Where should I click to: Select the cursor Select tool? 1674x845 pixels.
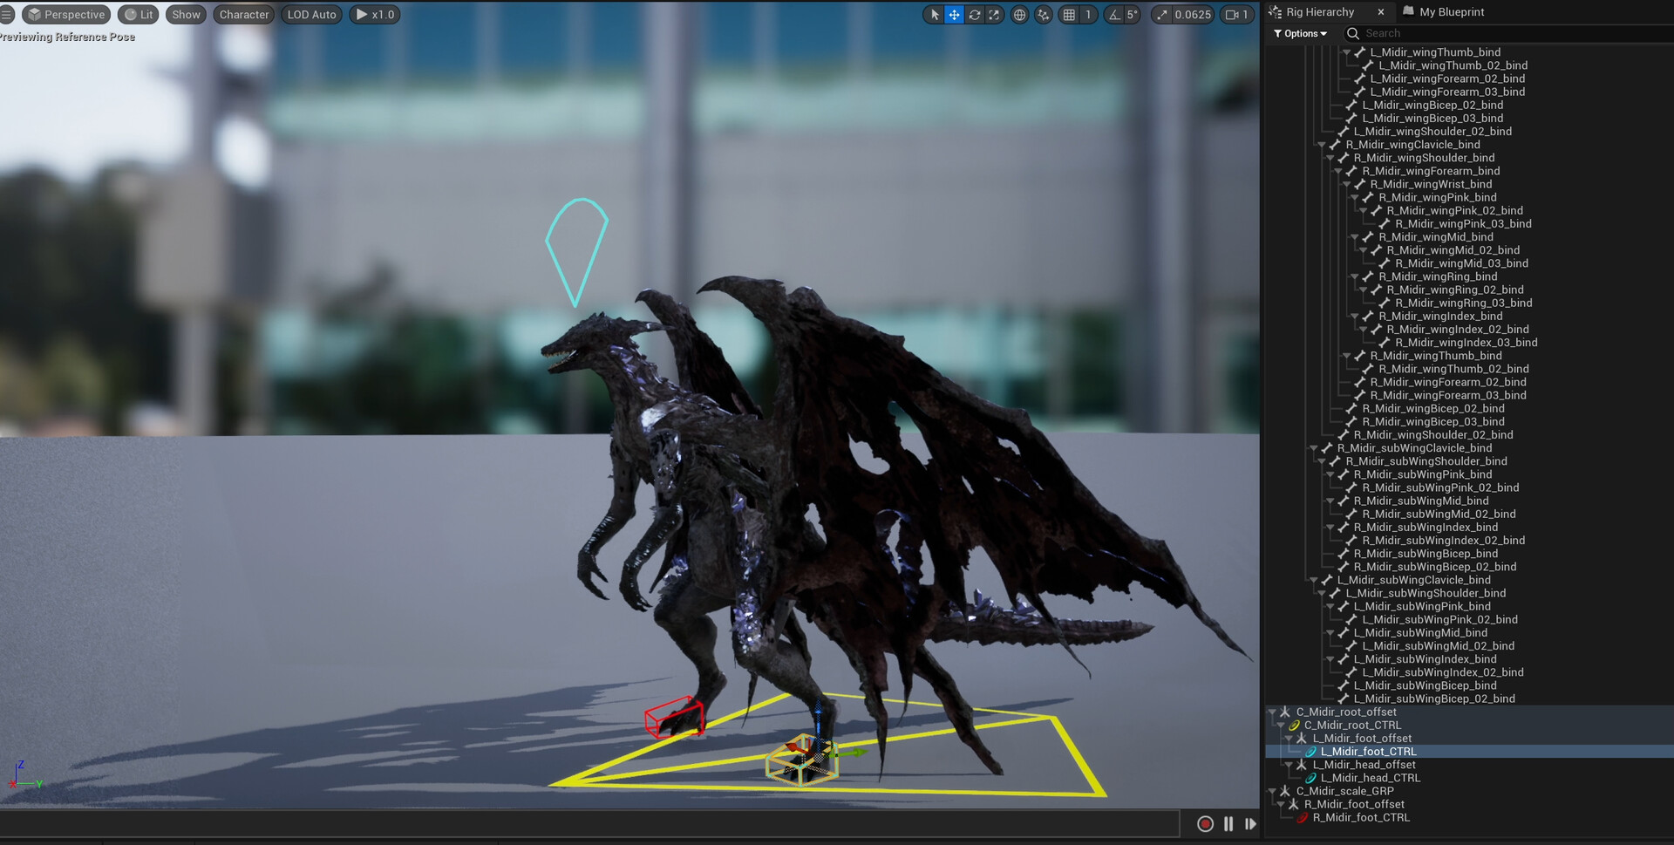[x=935, y=15]
